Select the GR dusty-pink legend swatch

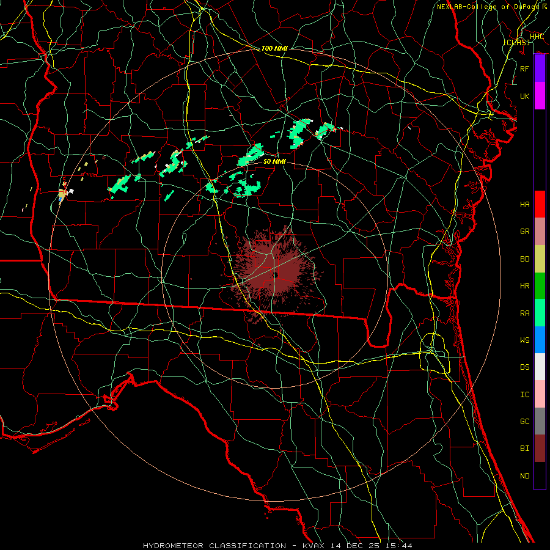click(540, 231)
